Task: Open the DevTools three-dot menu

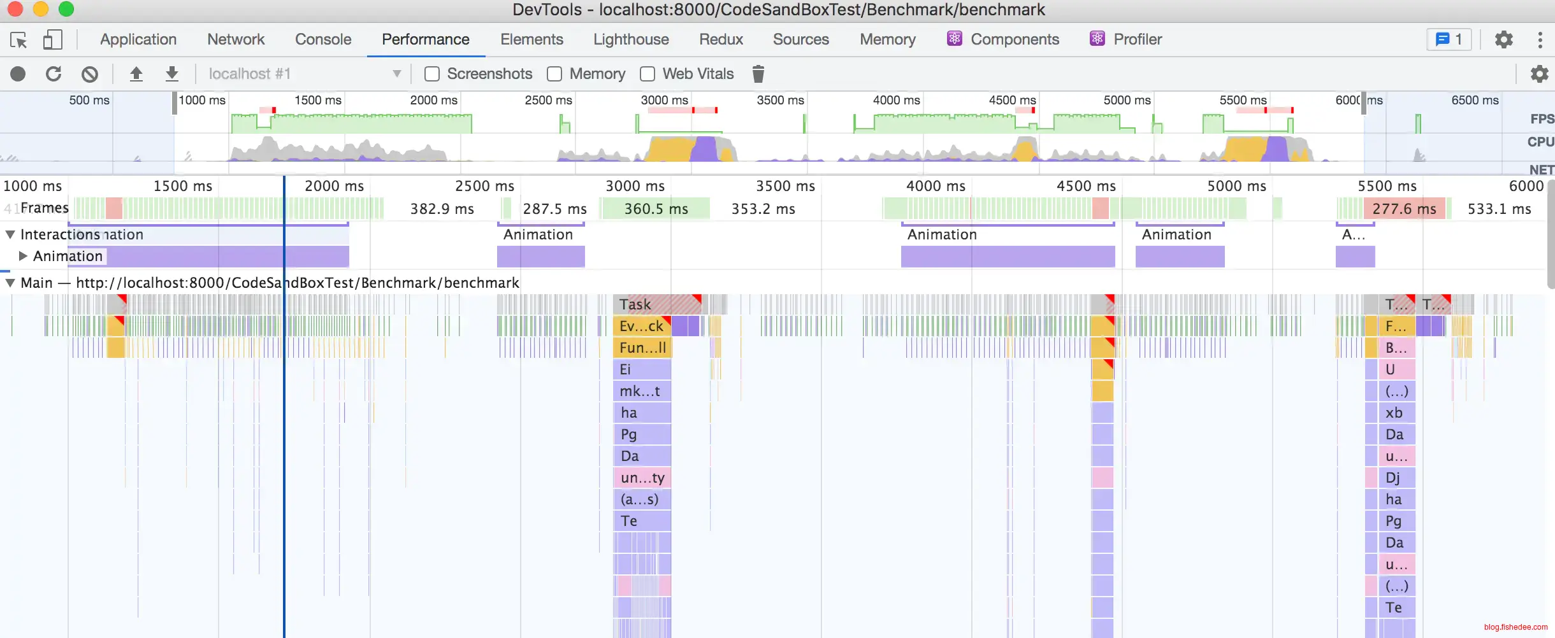Action: click(x=1540, y=39)
